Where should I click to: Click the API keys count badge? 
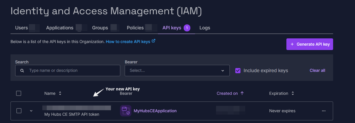187,28
